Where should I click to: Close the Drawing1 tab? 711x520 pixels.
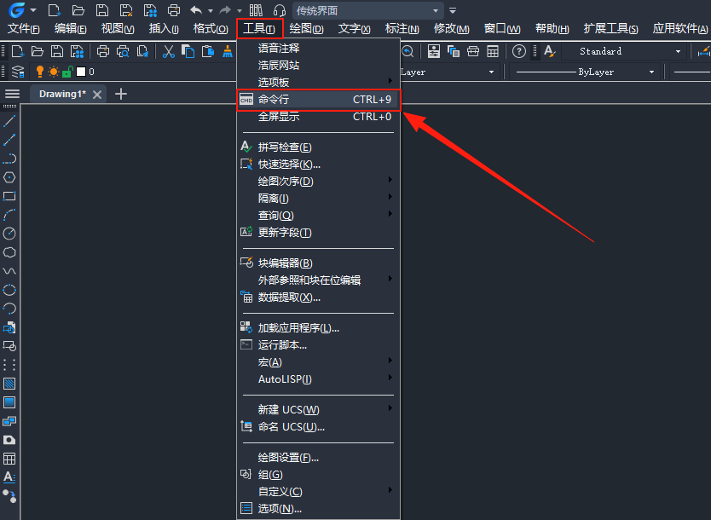click(97, 94)
